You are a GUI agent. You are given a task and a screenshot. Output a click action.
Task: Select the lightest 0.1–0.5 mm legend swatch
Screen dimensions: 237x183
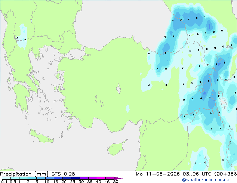(6, 178)
